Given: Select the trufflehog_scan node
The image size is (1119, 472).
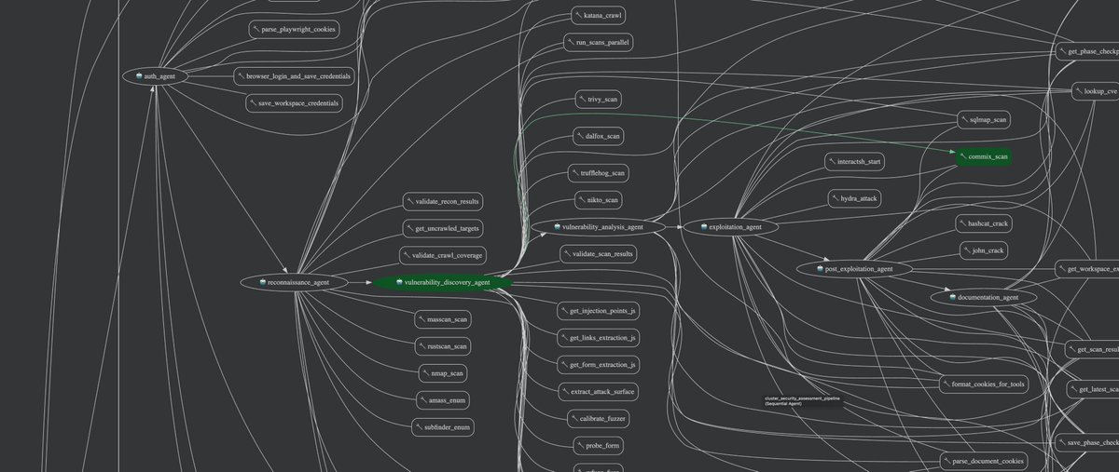Looking at the screenshot, I should click(x=598, y=172).
